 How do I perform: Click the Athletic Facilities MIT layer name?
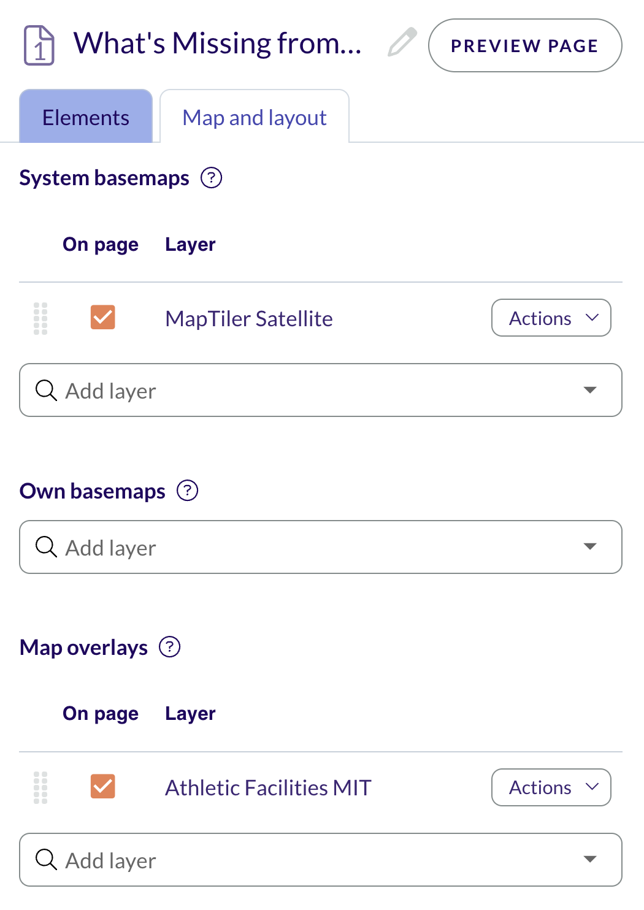pos(268,788)
